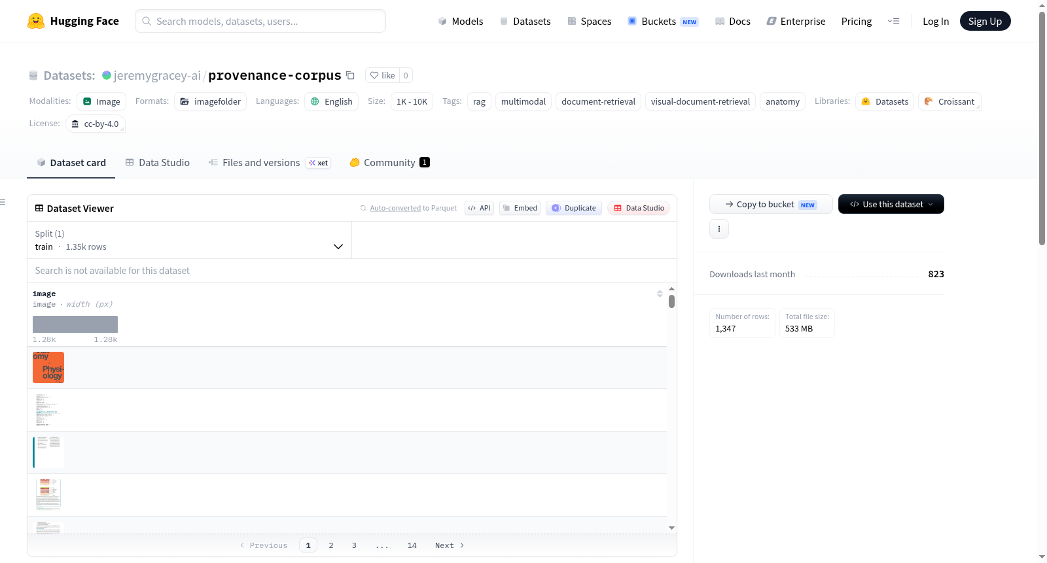1047x563 pixels.
Task: Go to page 3 of the viewer
Action: (354, 545)
